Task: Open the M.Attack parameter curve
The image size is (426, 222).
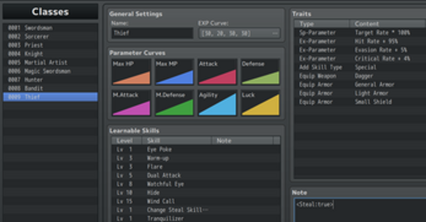Action: pos(131,103)
